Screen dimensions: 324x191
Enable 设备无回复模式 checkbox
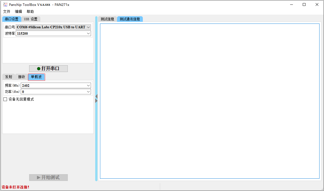(x=5, y=99)
